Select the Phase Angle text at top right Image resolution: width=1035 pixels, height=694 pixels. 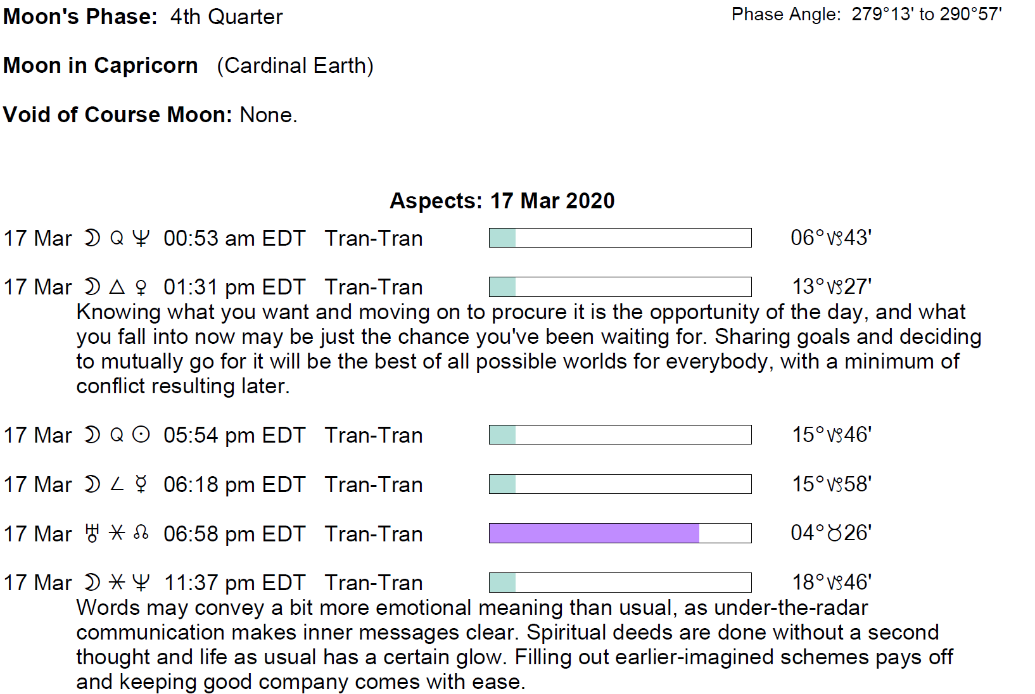pyautogui.click(x=866, y=15)
